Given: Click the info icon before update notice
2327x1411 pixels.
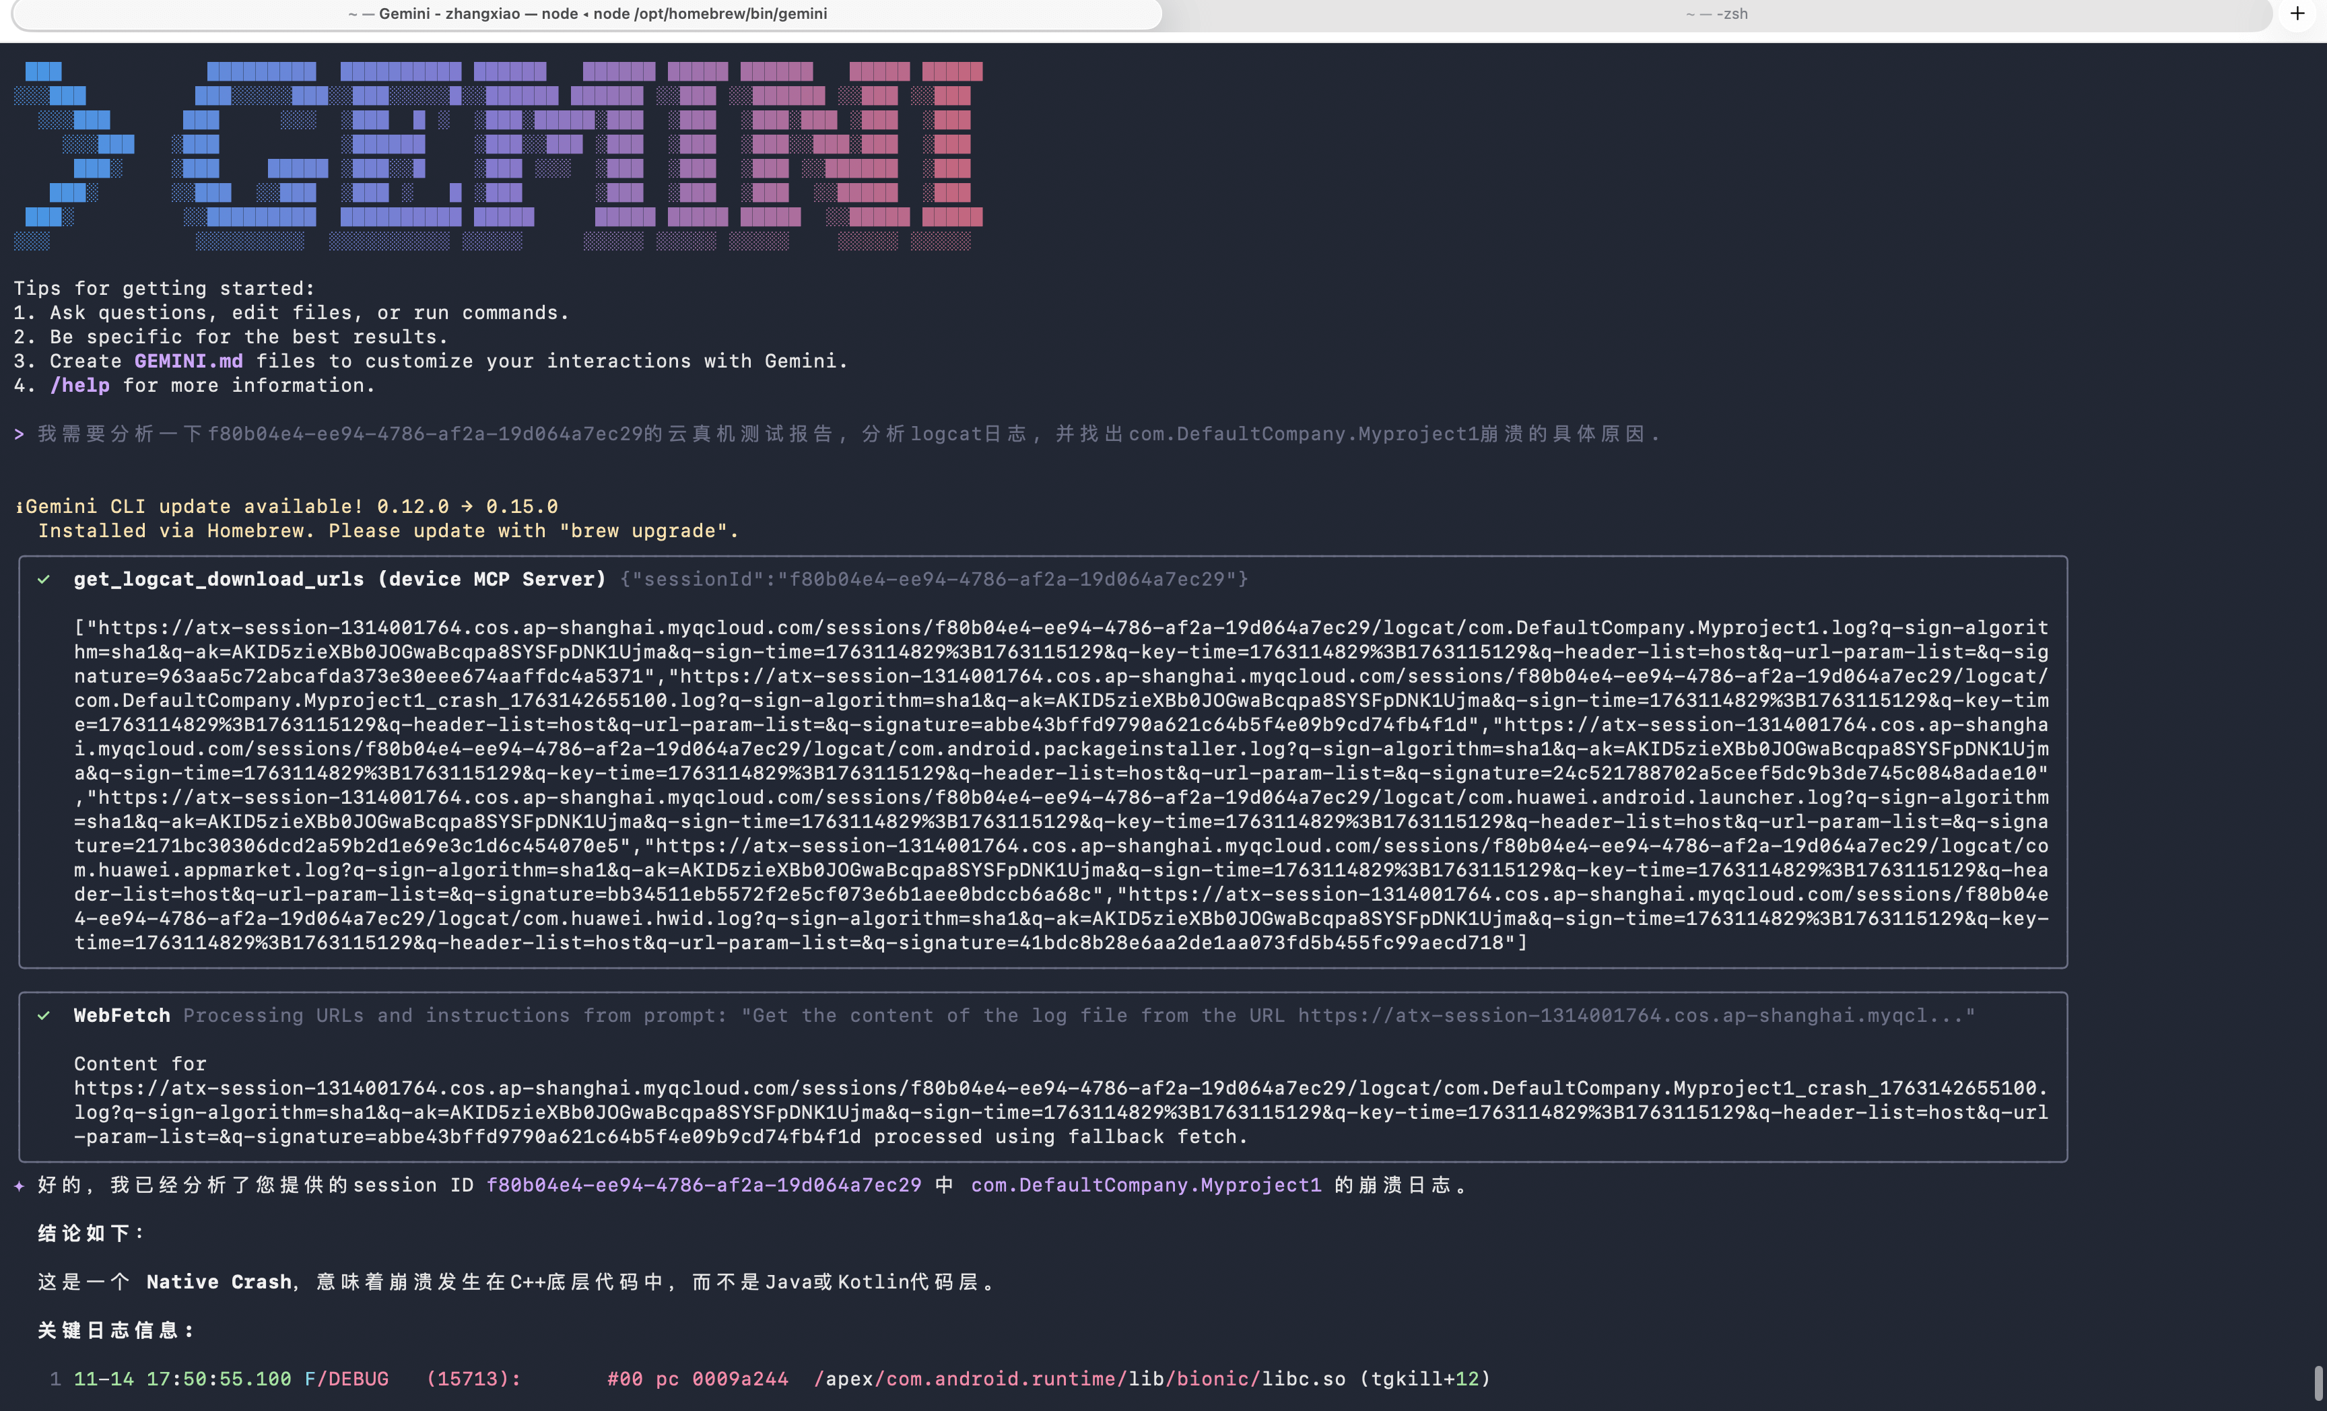Looking at the screenshot, I should pos(19,507).
